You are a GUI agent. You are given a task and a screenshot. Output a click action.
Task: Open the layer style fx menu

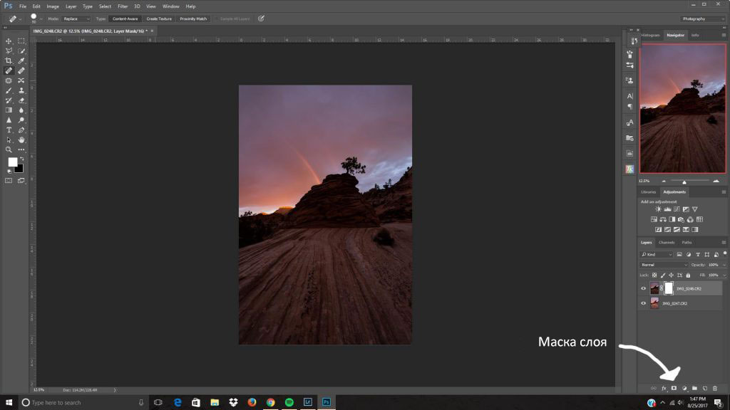664,388
